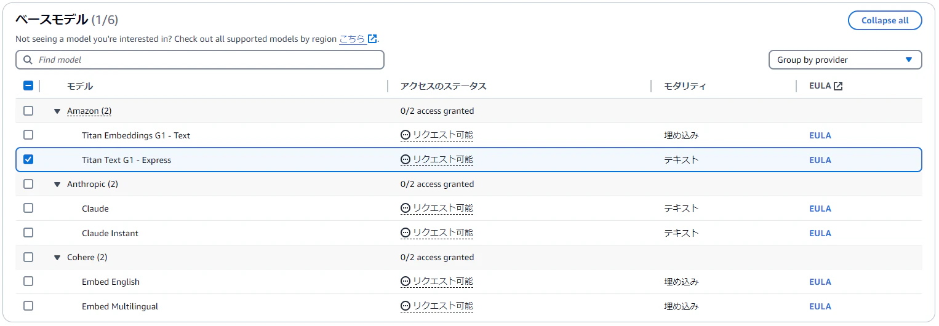Click the status icon in the Claude Instant row
The width and height of the screenshot is (939, 326).
click(x=406, y=233)
